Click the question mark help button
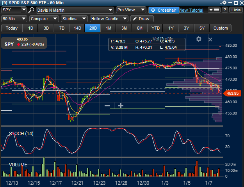The width and height of the screenshot is (244, 187). [225, 10]
